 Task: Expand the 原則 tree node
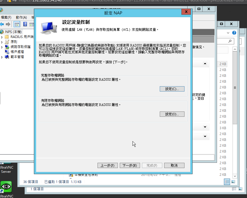[2, 42]
